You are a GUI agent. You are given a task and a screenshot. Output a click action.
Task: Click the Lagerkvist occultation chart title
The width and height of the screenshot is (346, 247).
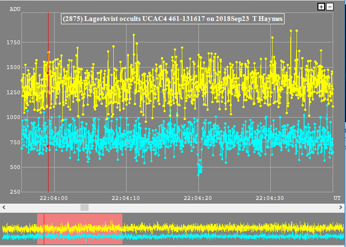click(x=173, y=19)
